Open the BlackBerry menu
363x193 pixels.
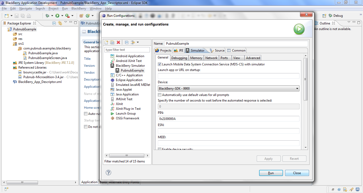point(79,8)
